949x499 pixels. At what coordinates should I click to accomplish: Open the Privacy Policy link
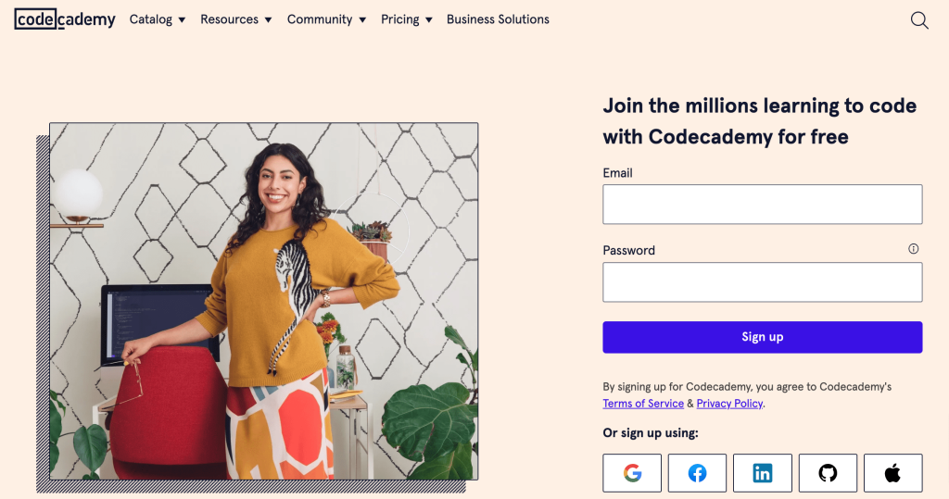tap(729, 404)
